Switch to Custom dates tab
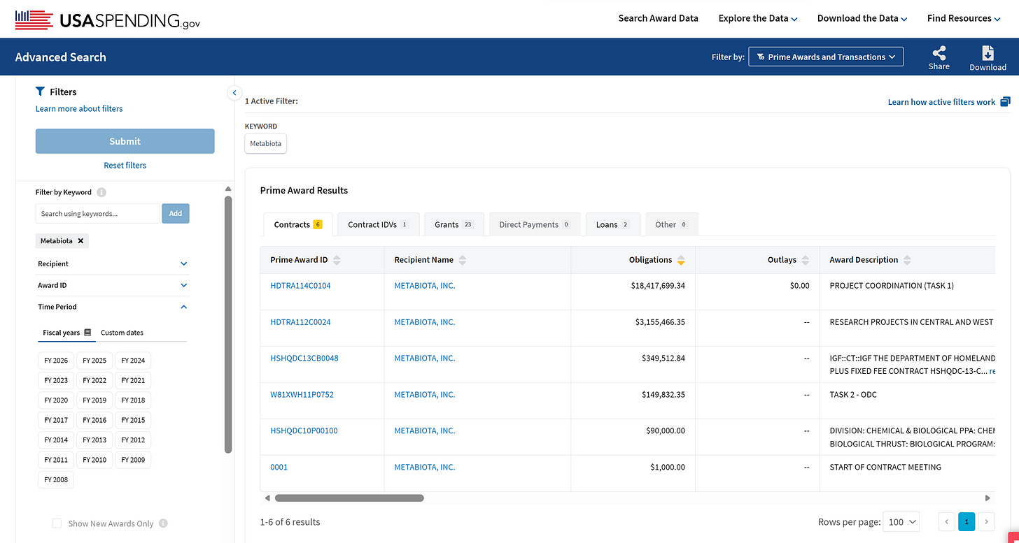 pos(122,333)
